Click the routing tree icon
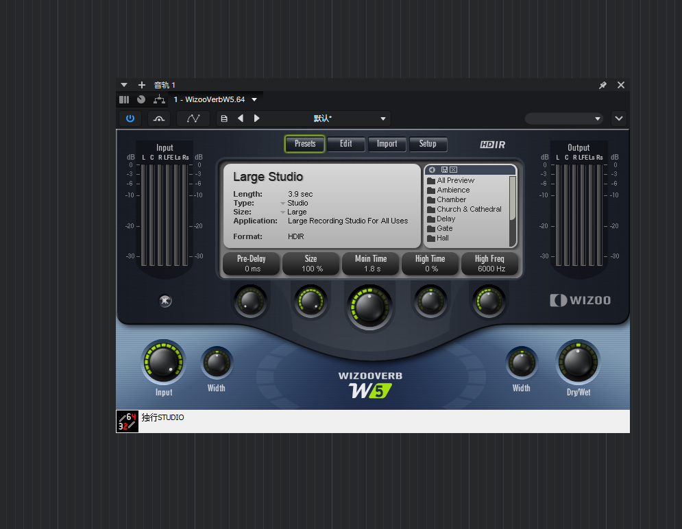Image resolution: width=682 pixels, height=529 pixels. tap(159, 100)
